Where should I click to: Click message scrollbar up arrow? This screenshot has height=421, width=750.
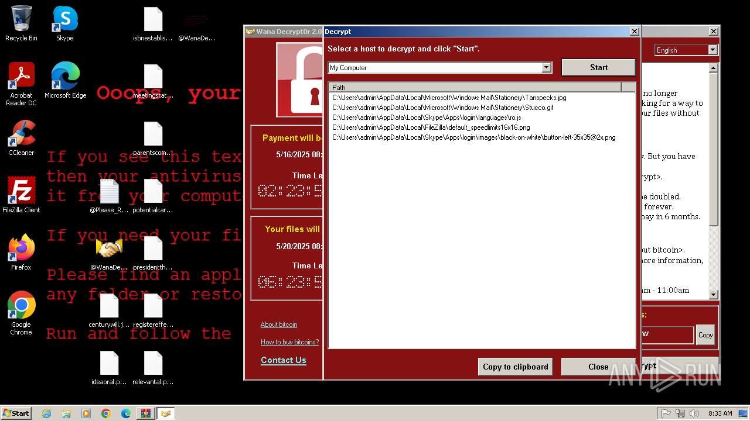pyautogui.click(x=713, y=68)
